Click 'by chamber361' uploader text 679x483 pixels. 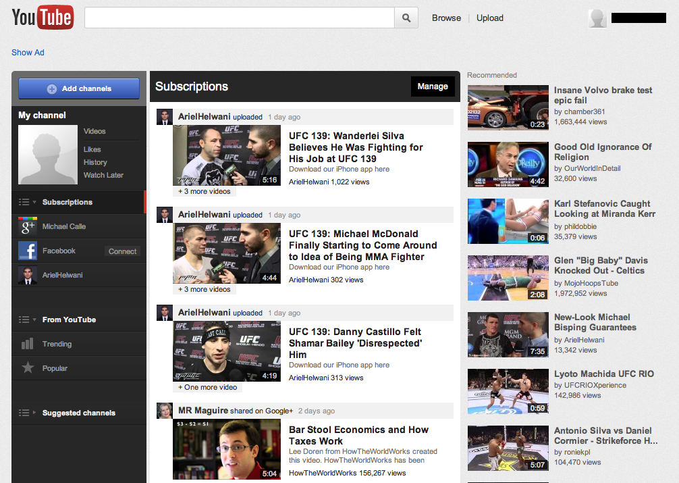[x=579, y=112]
